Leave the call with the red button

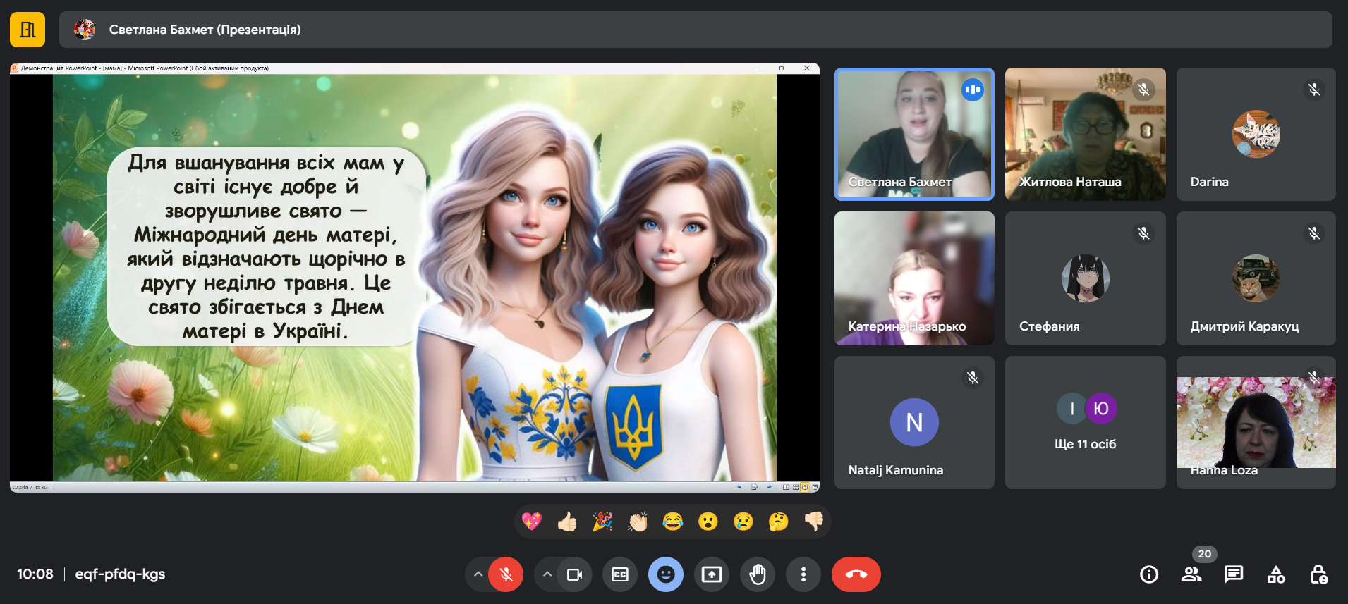coord(856,574)
